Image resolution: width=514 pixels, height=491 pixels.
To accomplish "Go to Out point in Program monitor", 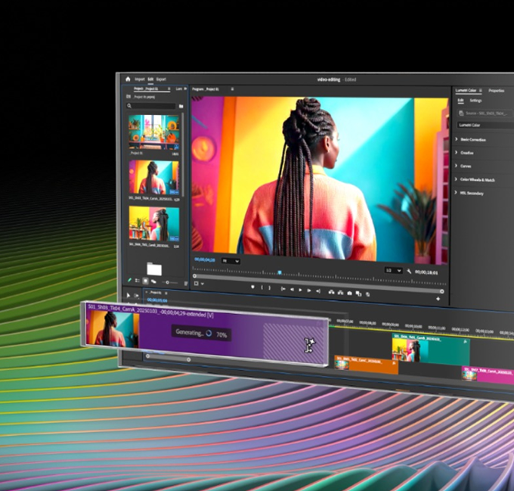I will pyautogui.click(x=318, y=291).
